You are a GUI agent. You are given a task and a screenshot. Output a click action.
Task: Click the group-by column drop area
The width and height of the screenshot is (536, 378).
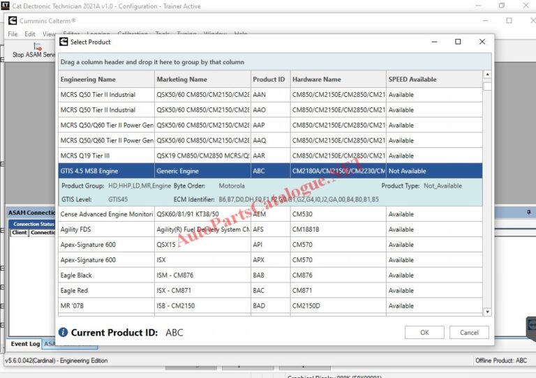click(275, 62)
